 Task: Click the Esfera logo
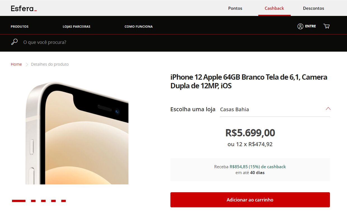[24, 8]
